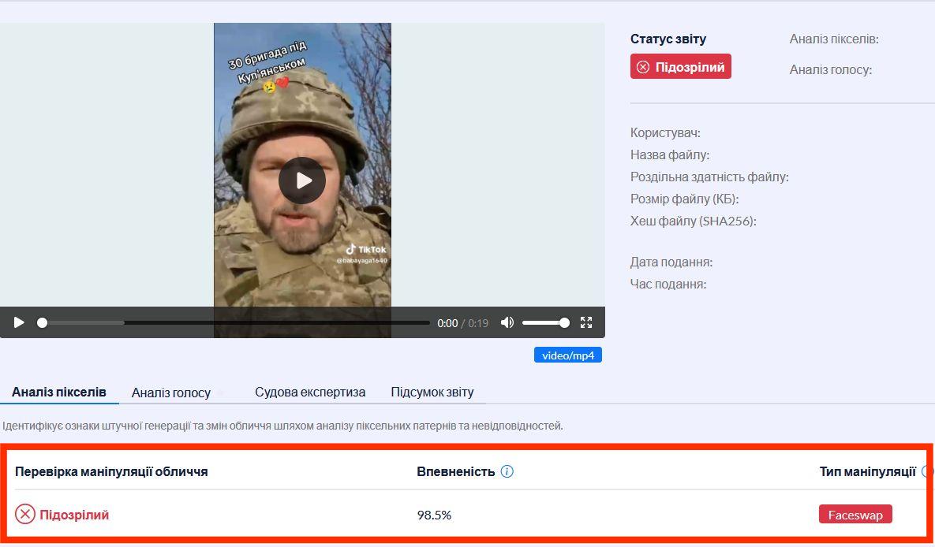The image size is (935, 547).
Task: Click the red Підозрілий badge under Статус звіту
Action: coord(680,67)
